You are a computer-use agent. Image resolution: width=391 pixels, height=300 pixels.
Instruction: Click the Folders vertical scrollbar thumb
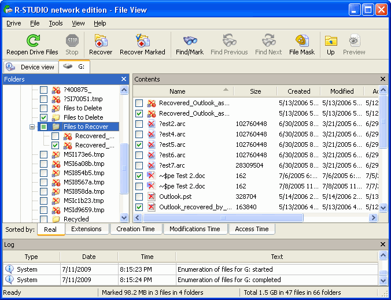point(124,168)
